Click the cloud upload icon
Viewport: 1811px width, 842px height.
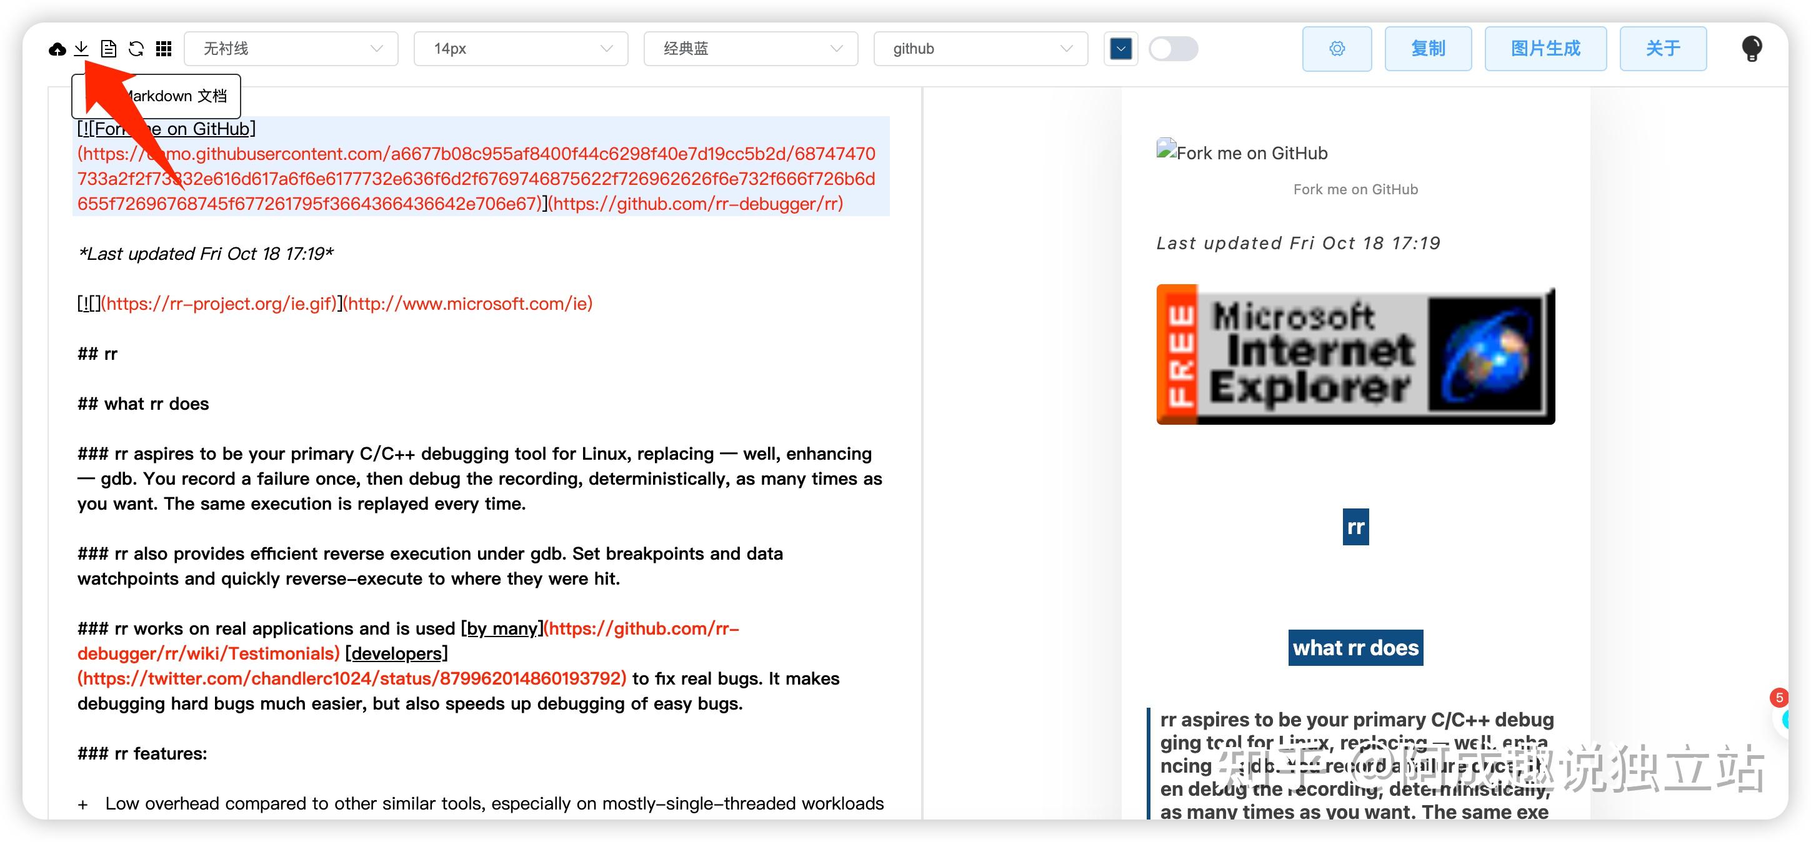point(57,49)
